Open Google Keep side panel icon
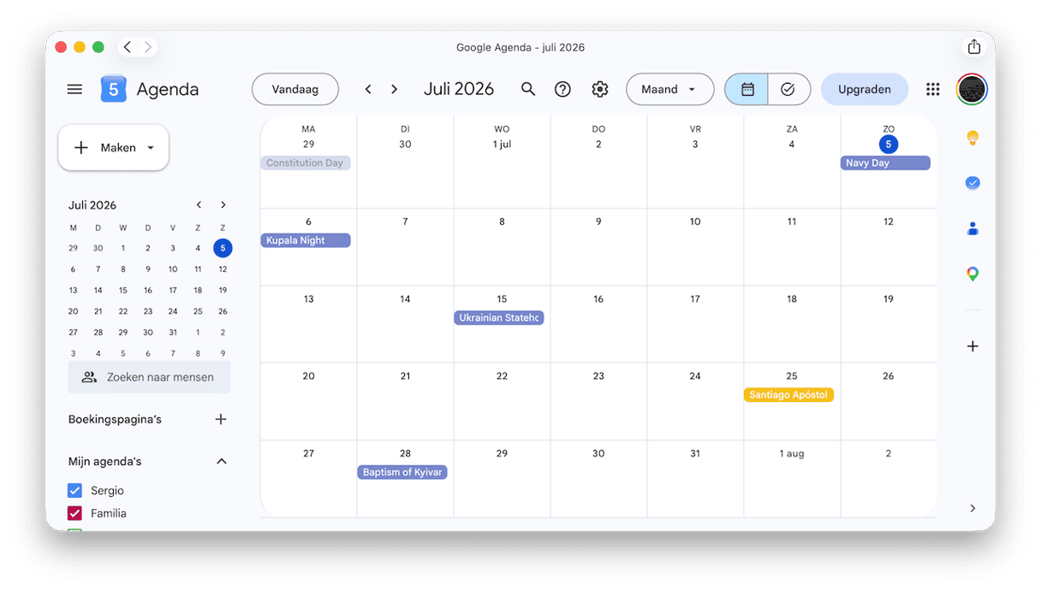This screenshot has width=1041, height=591. tap(973, 138)
